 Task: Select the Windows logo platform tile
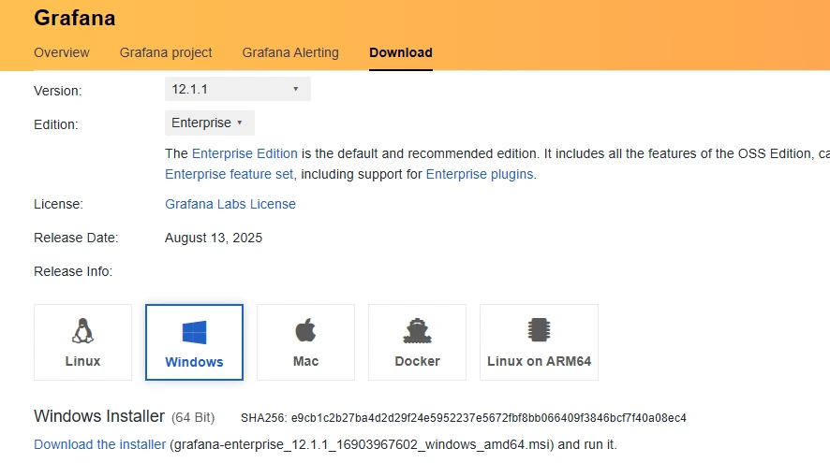(194, 342)
